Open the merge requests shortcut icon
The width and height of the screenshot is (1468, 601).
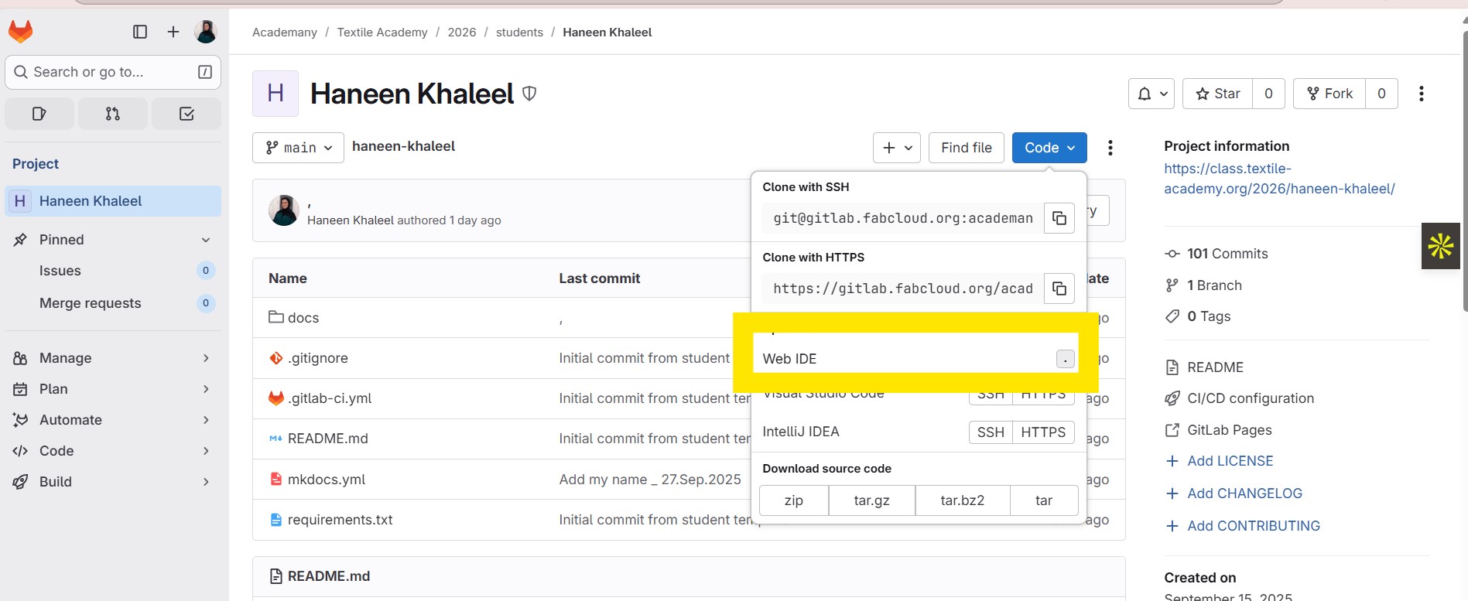pyautogui.click(x=113, y=114)
